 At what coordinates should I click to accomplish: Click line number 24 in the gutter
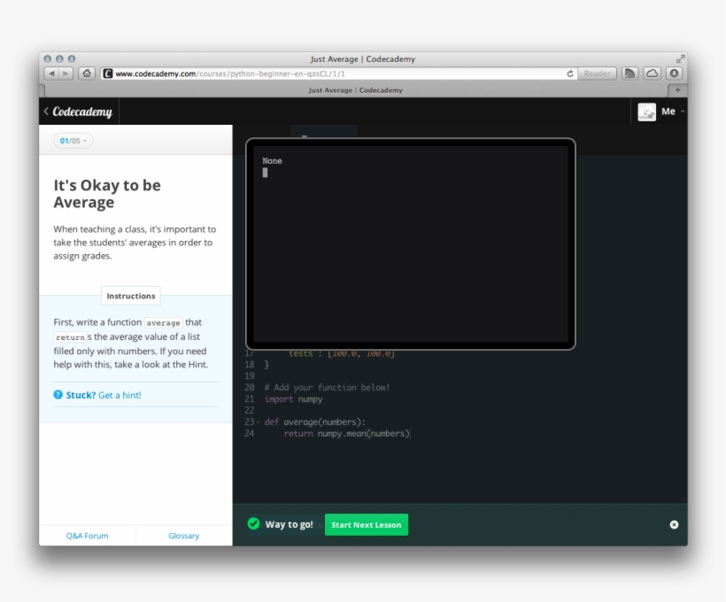click(250, 434)
